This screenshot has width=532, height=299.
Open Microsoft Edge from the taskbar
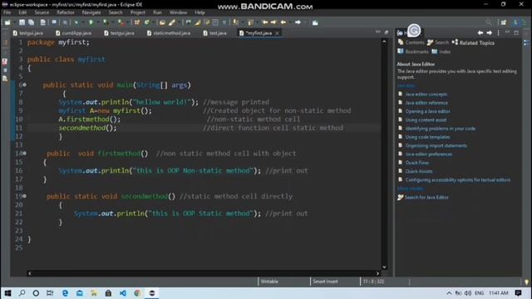tap(65, 293)
